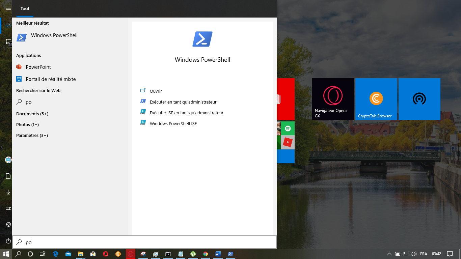The image size is (461, 259).
Task: Open volume speaker tray icon
Action: pos(414,254)
